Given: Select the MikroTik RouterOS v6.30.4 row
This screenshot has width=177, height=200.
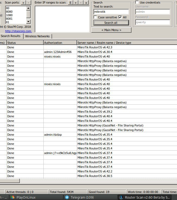Looking at the screenshot, I should point(88,52).
